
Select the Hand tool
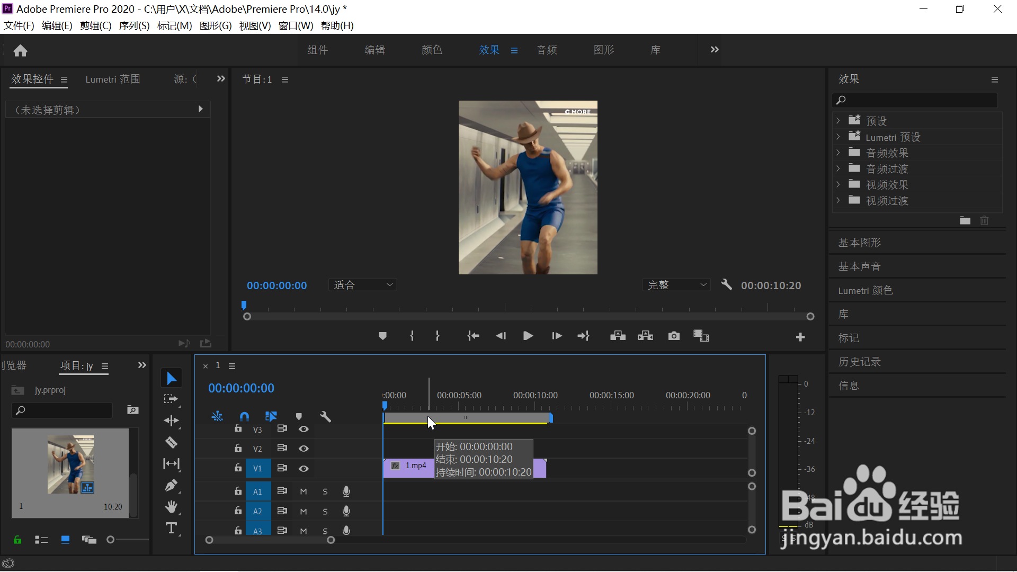(x=171, y=507)
